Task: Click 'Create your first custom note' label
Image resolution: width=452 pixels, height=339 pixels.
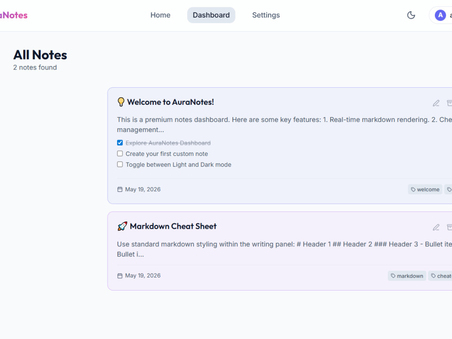Action: coord(167,154)
